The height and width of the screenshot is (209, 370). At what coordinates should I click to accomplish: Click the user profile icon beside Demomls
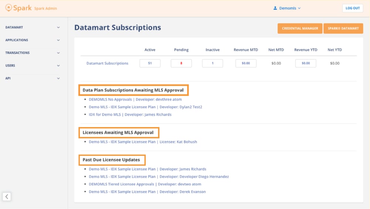click(x=275, y=8)
